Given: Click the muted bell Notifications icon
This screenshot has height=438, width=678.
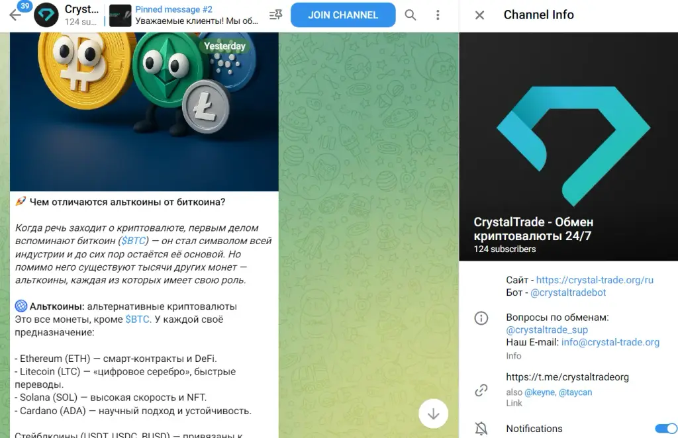Looking at the screenshot, I should [x=481, y=429].
